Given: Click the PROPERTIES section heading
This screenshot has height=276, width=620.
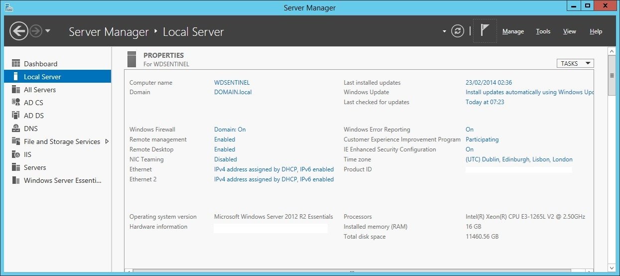Looking at the screenshot, I should tap(163, 55).
